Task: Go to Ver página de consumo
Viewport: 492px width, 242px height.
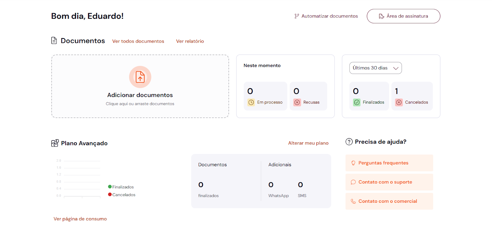Action: tap(80, 219)
